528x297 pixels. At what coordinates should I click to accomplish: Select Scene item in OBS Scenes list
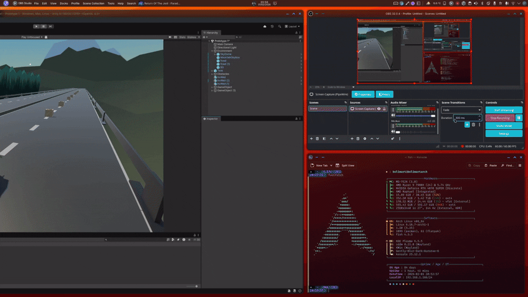328,109
